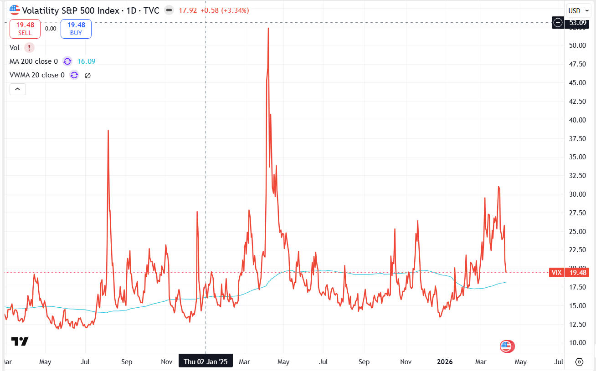Click the VWMA empty value symbol
The image size is (596, 371).
pyautogui.click(x=88, y=75)
